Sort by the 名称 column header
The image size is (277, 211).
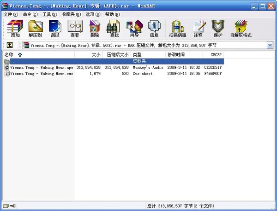click(39, 55)
